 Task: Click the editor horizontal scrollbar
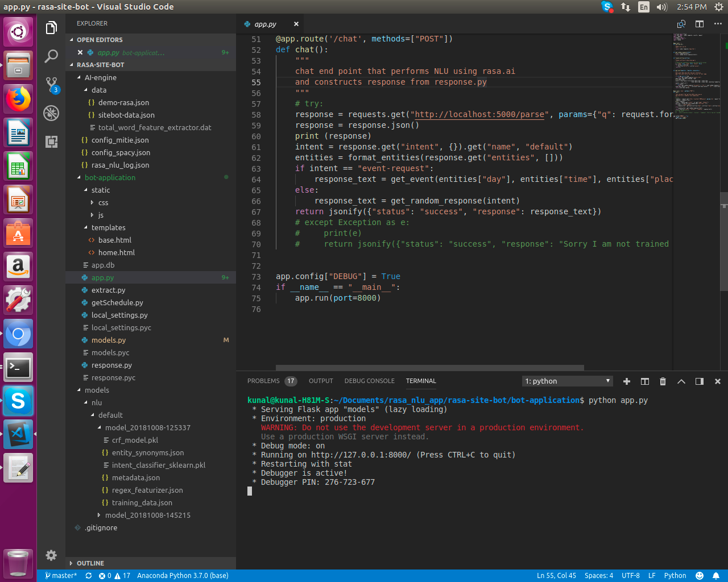point(430,368)
